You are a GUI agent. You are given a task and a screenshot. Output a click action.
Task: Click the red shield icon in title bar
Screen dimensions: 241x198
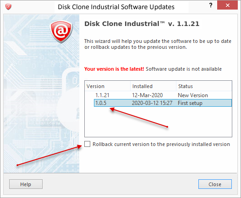(x=8, y=7)
